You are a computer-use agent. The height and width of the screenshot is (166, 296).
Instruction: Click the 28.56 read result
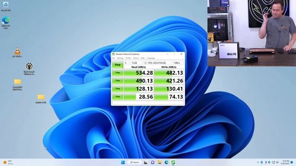(139, 96)
